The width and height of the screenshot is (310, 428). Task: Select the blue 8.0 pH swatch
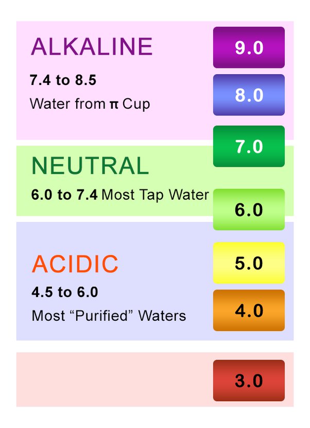[249, 95]
